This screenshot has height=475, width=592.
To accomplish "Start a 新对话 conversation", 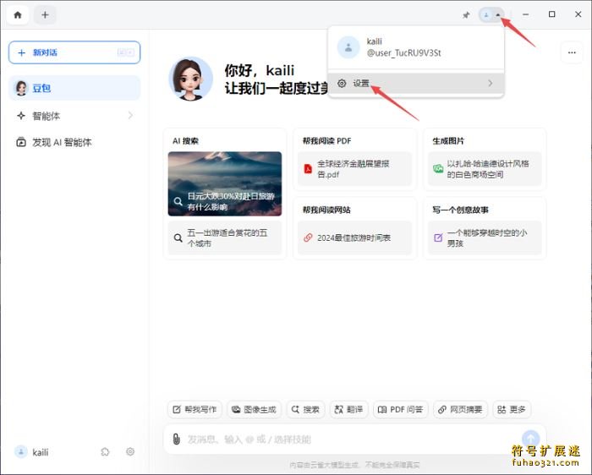I will click(74, 52).
